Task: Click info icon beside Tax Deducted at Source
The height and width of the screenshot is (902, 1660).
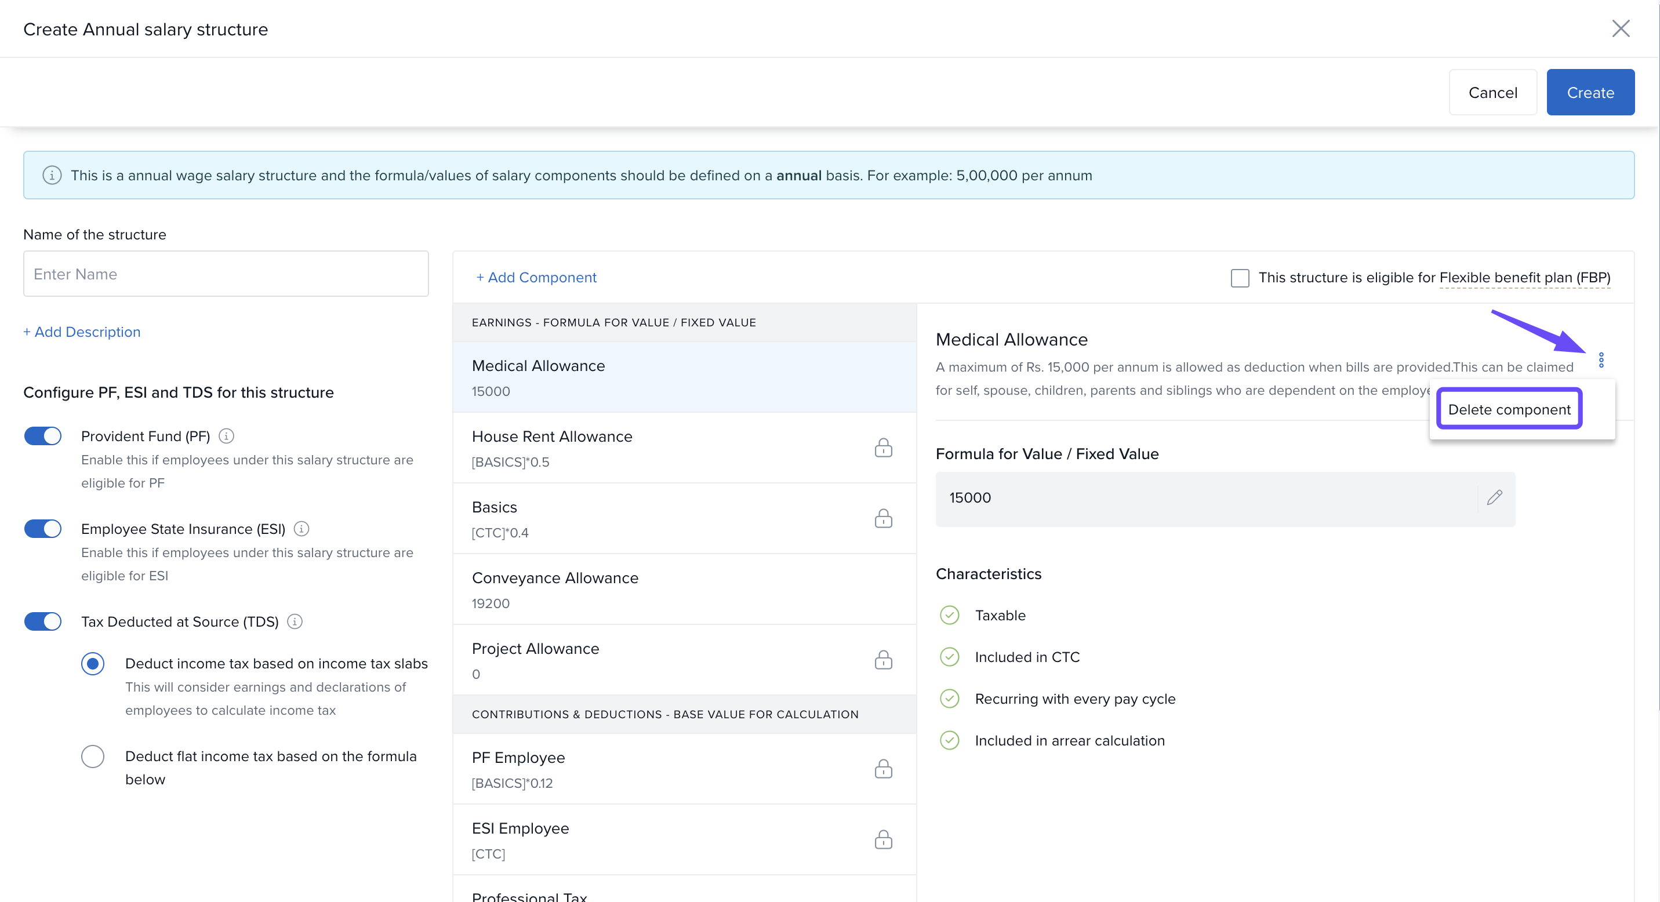Action: click(295, 622)
